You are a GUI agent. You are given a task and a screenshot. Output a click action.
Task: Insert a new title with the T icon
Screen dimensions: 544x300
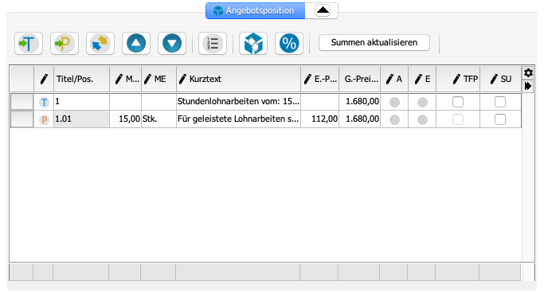29,43
